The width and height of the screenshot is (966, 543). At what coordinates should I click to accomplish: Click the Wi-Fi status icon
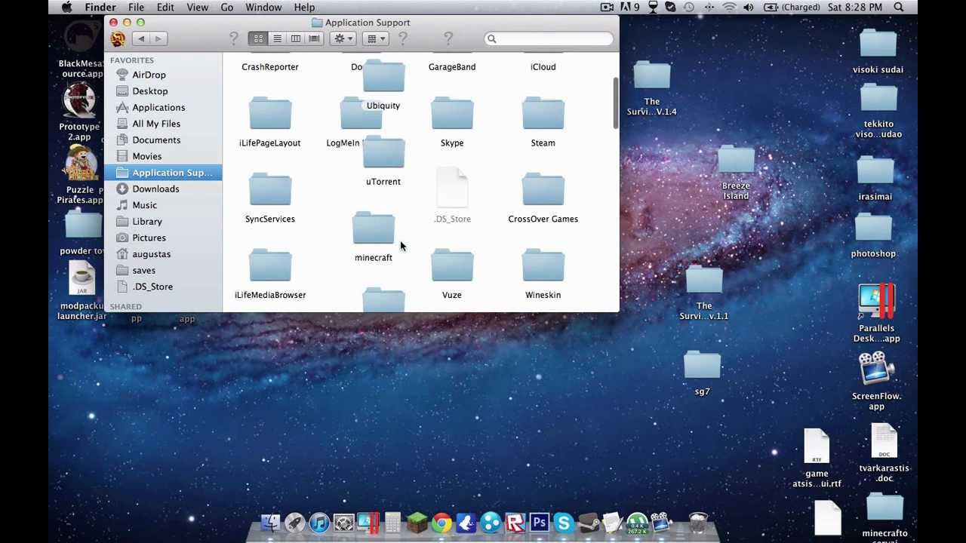coord(728,8)
